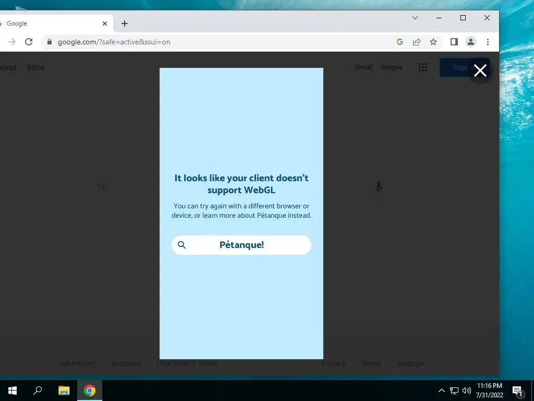Viewport: 534px width, 401px height.
Task: Click the forward navigation arrow
Action: [12, 42]
